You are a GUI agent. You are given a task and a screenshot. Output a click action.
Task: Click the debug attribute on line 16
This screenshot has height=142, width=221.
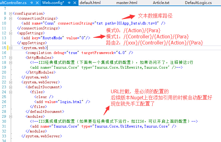click(x=59, y=53)
